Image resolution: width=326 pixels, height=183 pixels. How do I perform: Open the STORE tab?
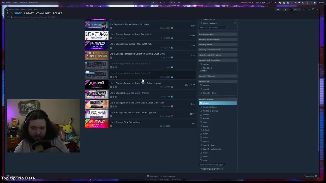(18, 13)
